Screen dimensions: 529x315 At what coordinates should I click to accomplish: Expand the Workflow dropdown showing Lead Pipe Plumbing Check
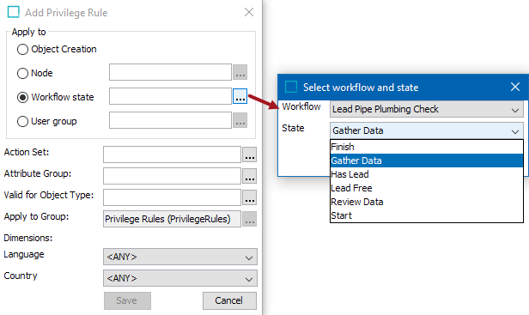(x=427, y=109)
